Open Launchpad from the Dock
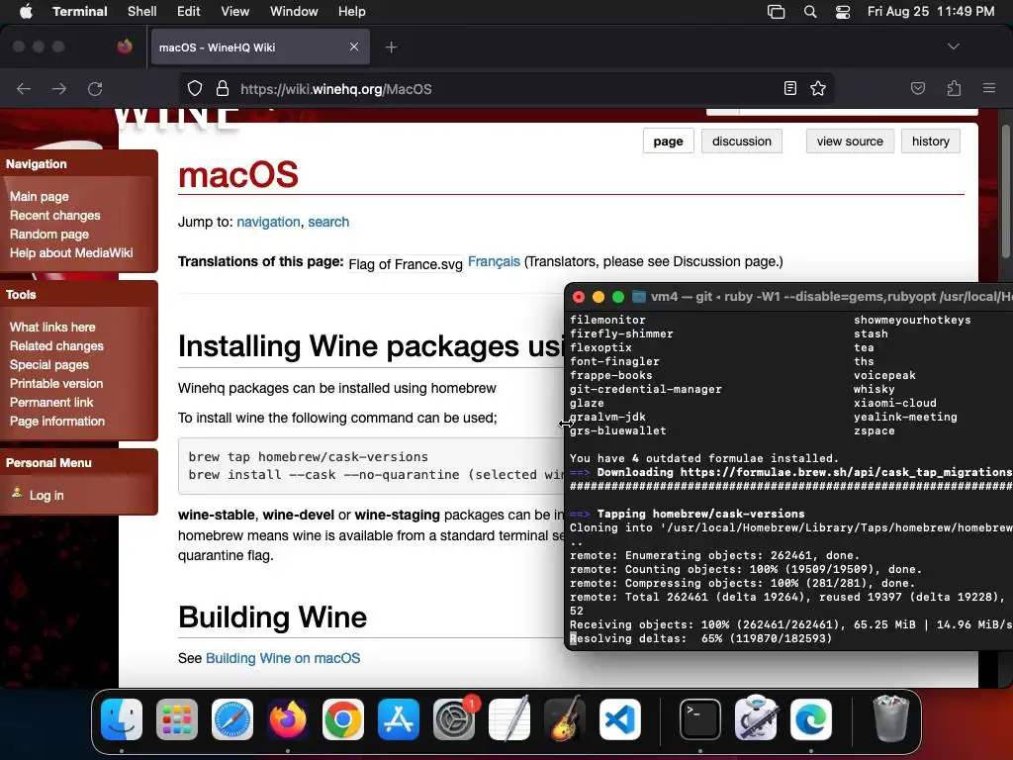Screen dimensions: 1013x760 point(177,719)
